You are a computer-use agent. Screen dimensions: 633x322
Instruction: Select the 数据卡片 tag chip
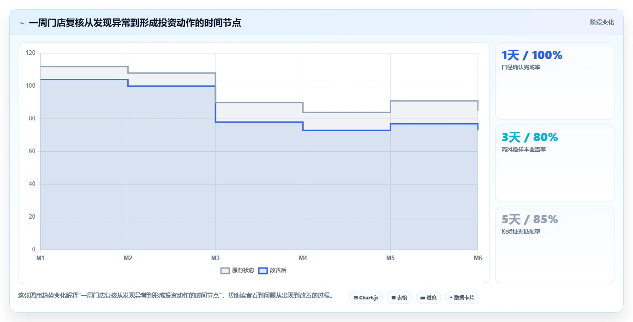click(462, 298)
